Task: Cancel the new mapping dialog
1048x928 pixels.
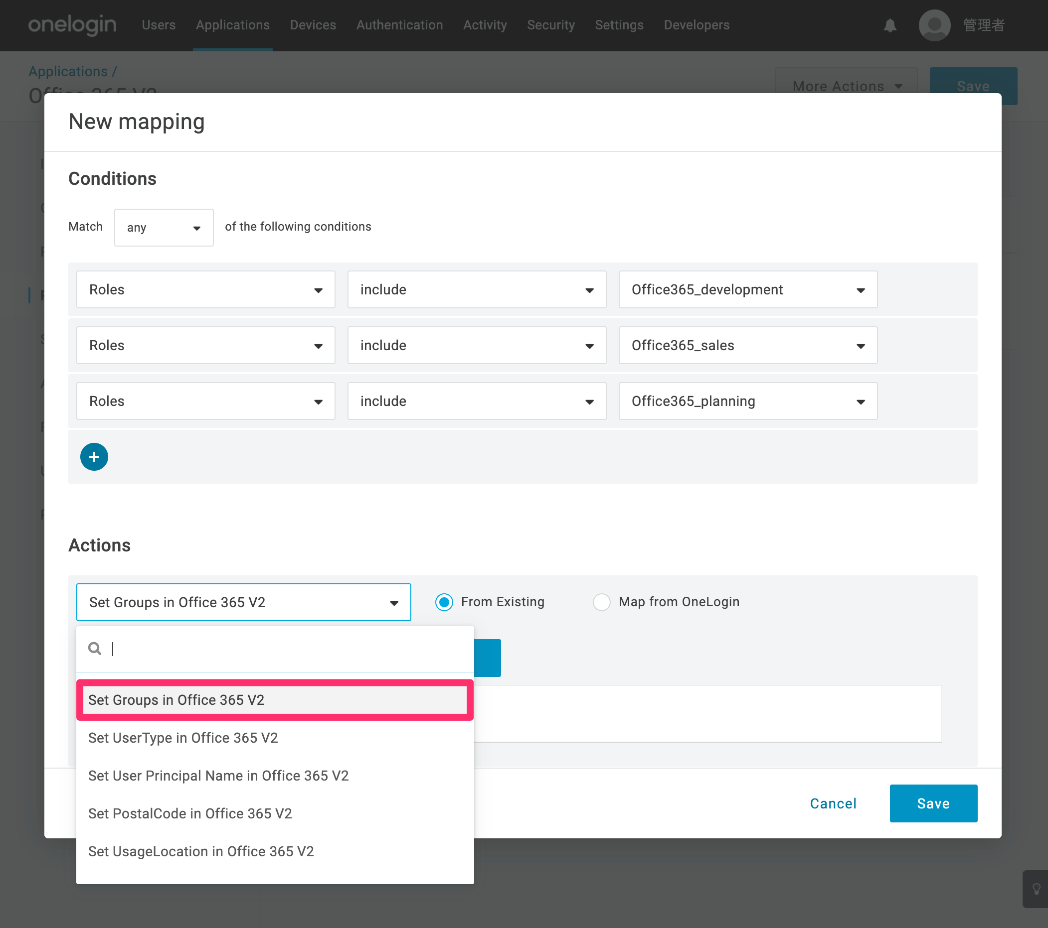Action: [x=833, y=803]
